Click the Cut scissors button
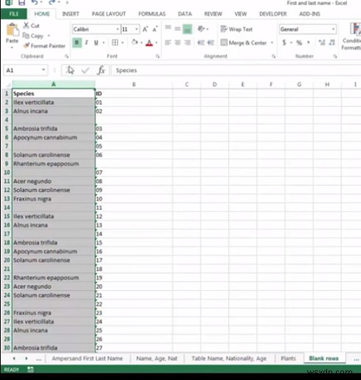 pyautogui.click(x=31, y=26)
